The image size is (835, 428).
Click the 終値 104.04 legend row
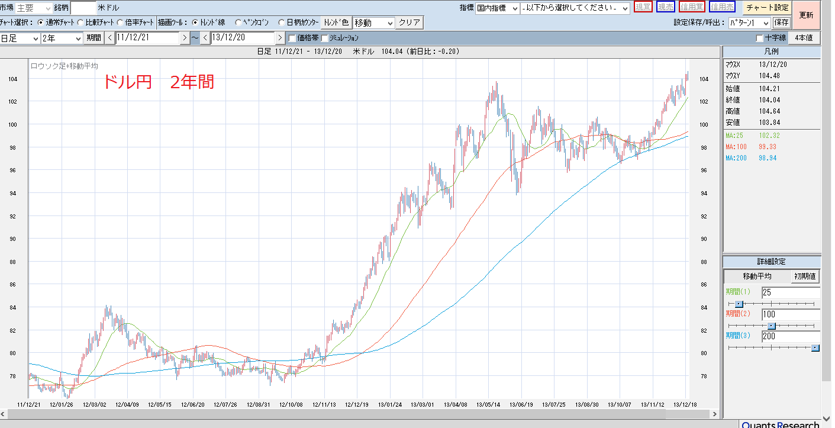[x=772, y=100]
